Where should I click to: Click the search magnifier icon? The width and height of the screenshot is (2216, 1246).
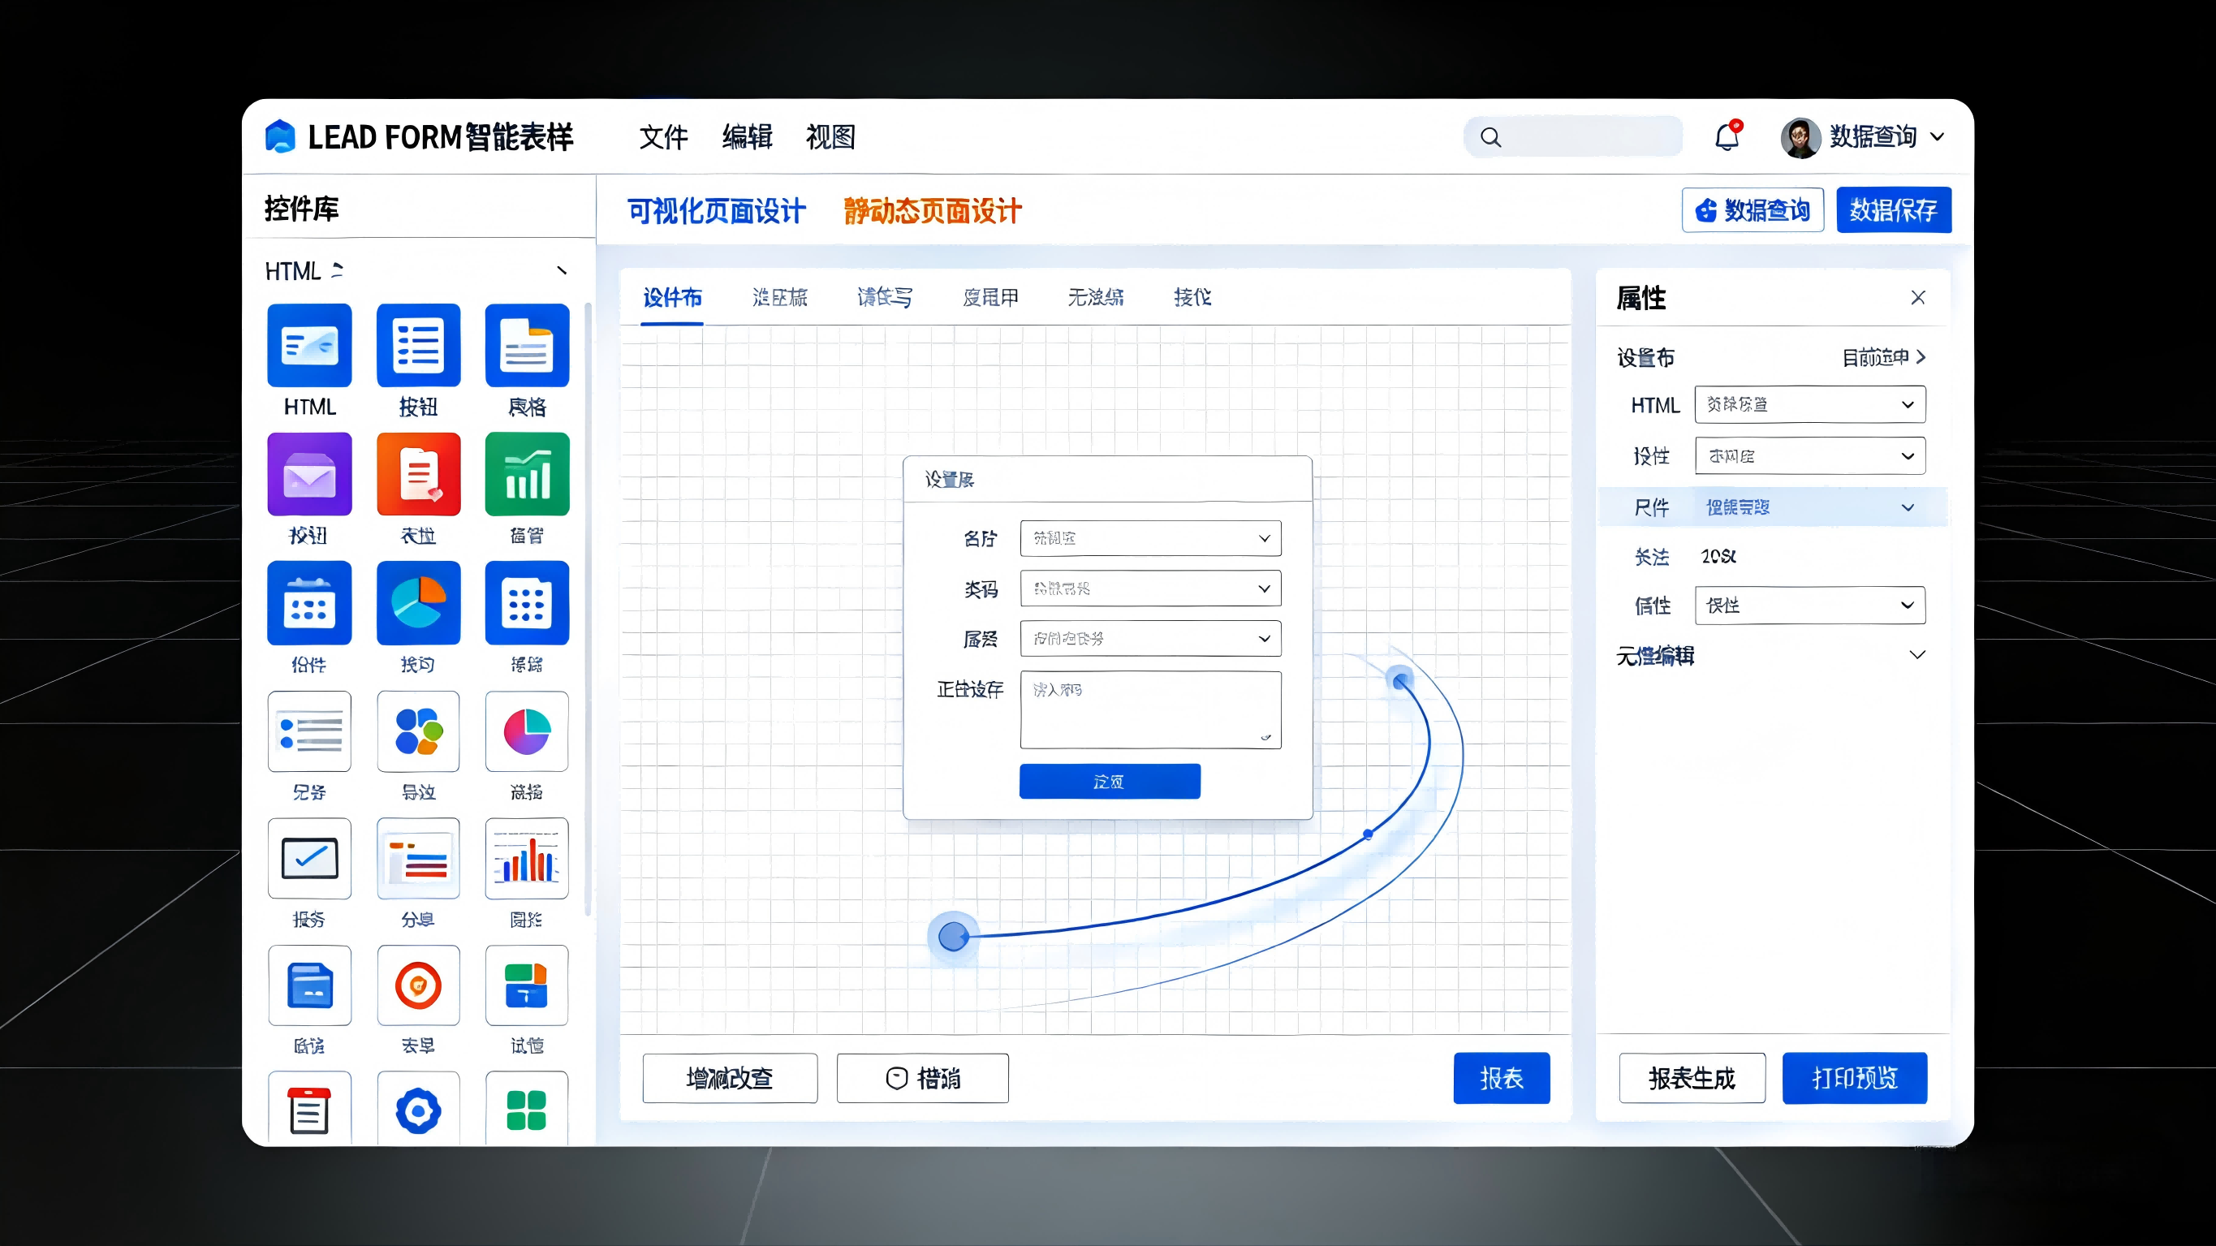point(1491,138)
